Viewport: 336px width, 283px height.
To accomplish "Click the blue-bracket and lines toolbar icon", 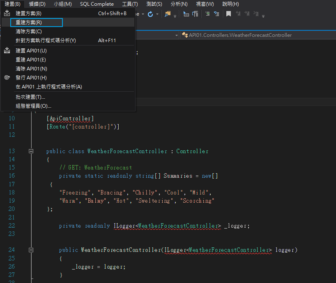I will 195,14.
